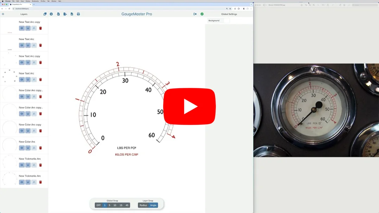Set Global Snap to 15
This screenshot has height=213, width=379.
[121, 205]
